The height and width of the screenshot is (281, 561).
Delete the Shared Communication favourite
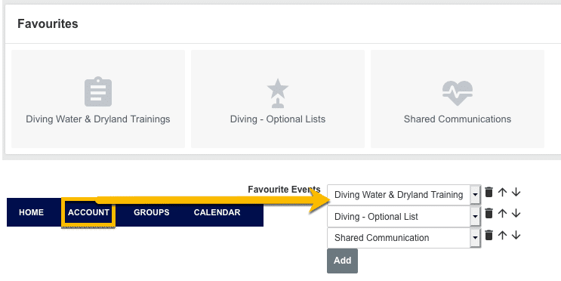pyautogui.click(x=489, y=235)
